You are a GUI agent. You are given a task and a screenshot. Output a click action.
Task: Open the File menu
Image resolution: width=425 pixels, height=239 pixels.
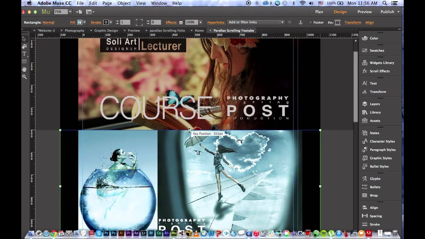[80, 3]
